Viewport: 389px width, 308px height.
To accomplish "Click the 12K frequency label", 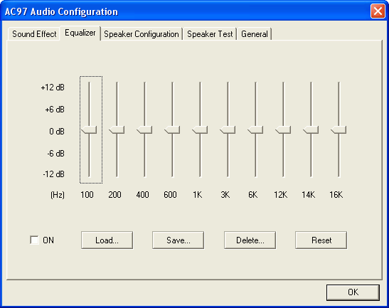I will click(281, 195).
